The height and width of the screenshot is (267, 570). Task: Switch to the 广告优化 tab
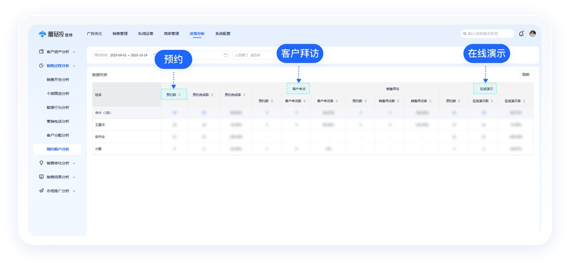pyautogui.click(x=94, y=33)
